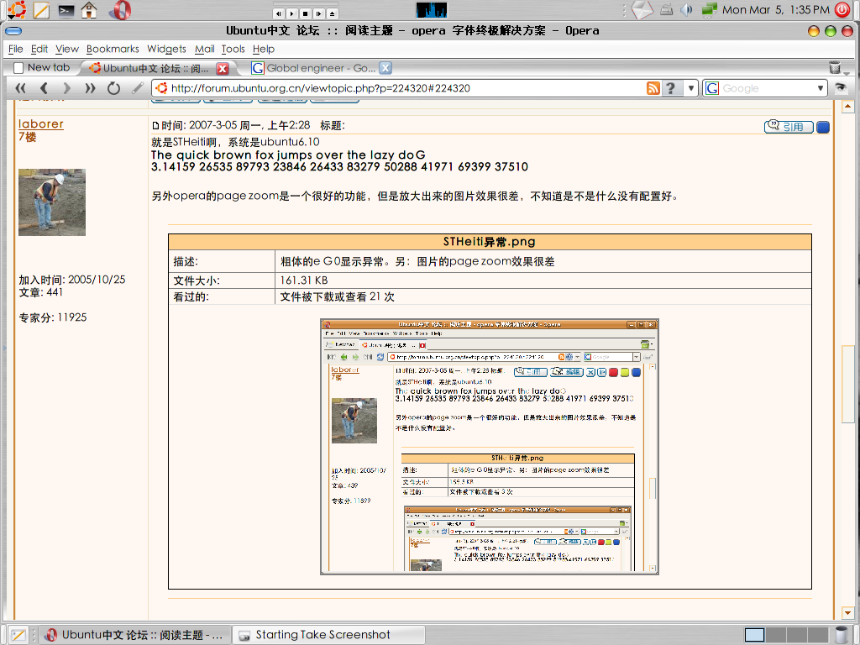Click the printer tray icon
This screenshot has width=860, height=645.
pos(666,9)
